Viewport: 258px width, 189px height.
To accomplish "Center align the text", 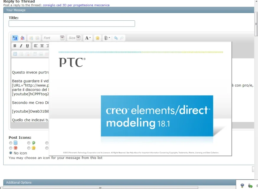I will coord(42,46).
